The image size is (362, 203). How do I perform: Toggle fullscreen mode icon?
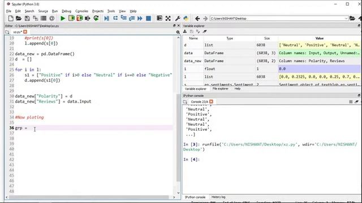(x=168, y=19)
